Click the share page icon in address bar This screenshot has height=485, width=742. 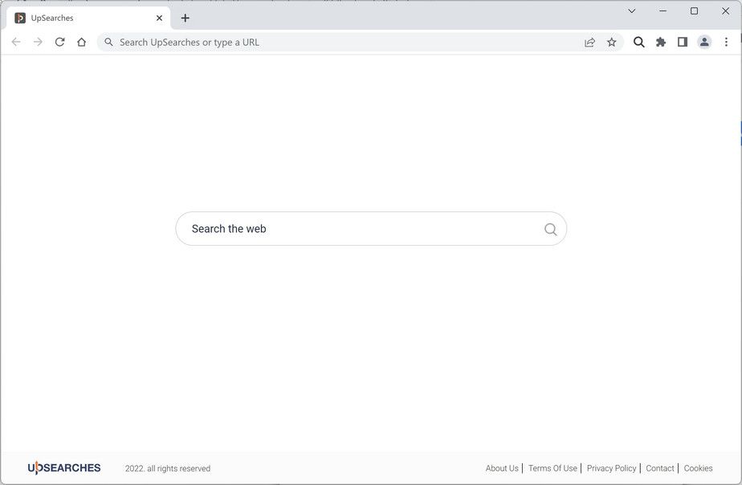(x=589, y=42)
